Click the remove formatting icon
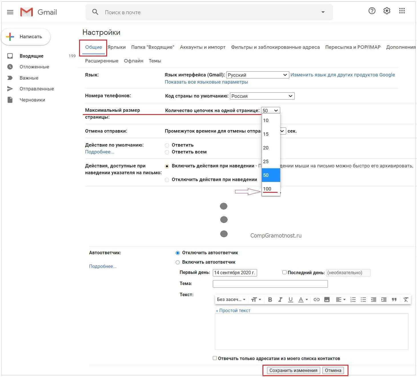Screen dimensions: 417x377 tap(406, 299)
